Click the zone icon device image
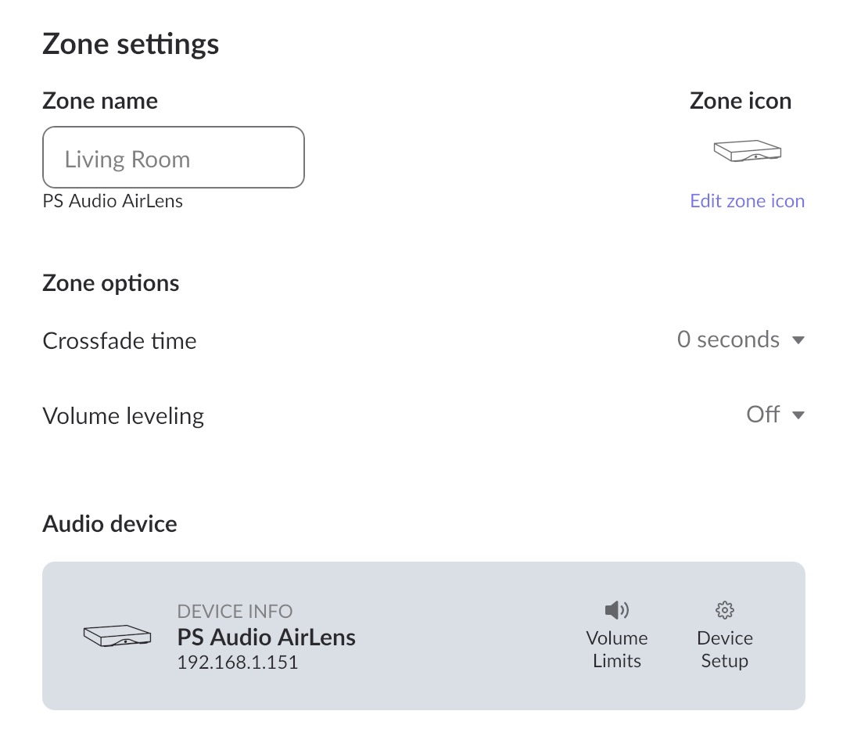The height and width of the screenshot is (729, 843). [x=748, y=151]
